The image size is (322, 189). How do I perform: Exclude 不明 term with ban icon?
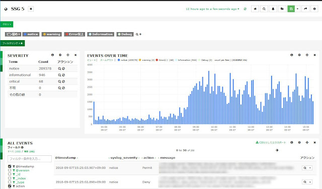(63, 88)
